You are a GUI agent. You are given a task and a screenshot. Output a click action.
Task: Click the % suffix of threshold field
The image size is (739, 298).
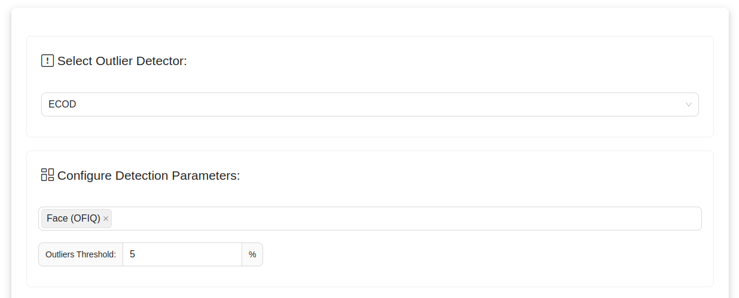coord(252,254)
